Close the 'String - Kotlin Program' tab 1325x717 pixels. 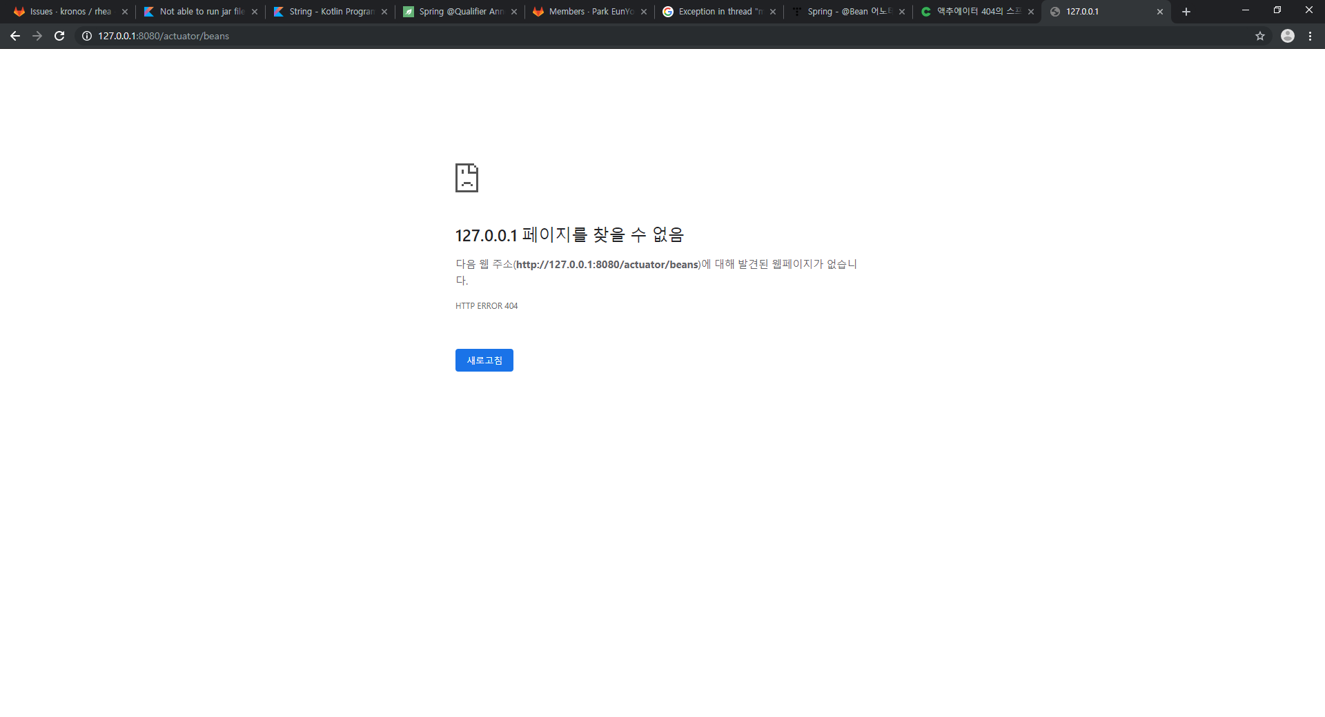point(384,12)
